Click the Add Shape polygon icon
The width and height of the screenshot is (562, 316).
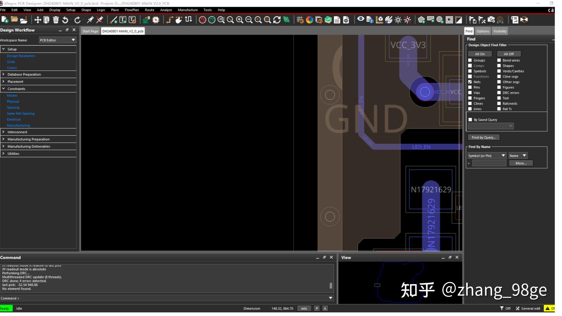coord(421,20)
